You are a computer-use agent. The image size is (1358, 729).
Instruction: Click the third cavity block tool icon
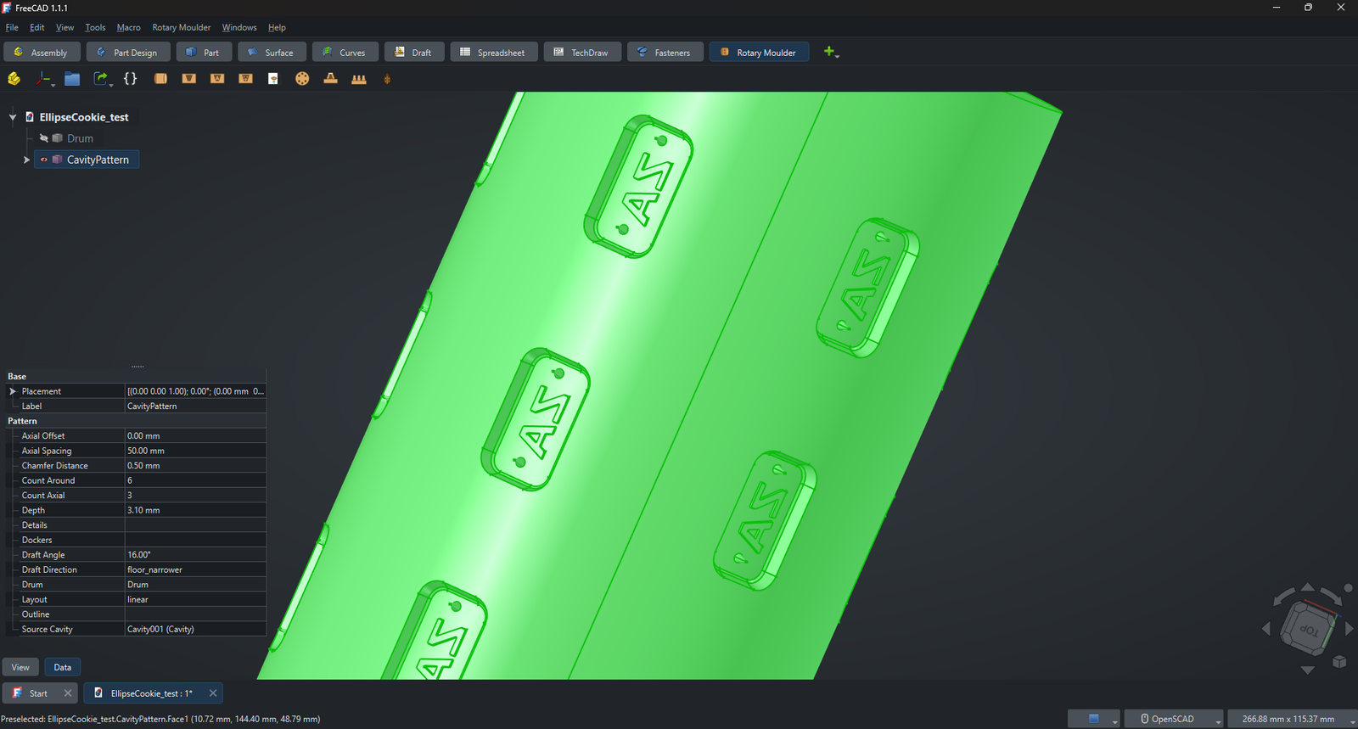(246, 78)
